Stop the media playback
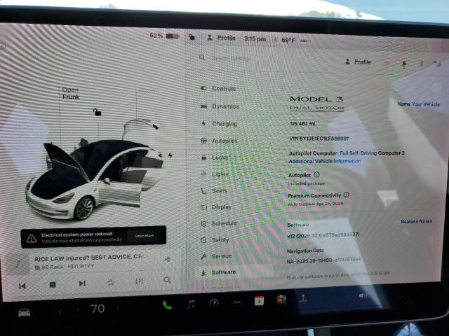This screenshot has width=449, height=336. pyautogui.click(x=53, y=285)
